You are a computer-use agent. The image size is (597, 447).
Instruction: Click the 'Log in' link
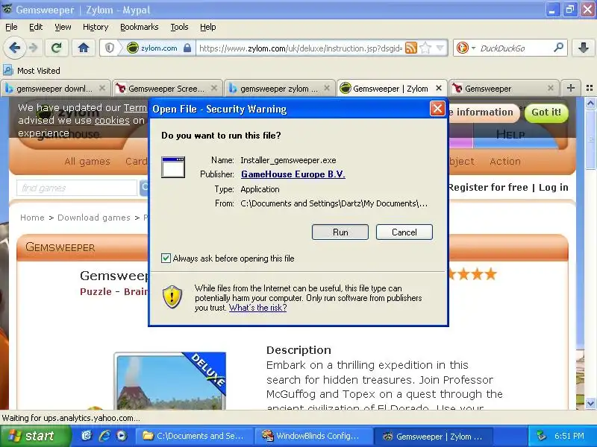click(553, 188)
